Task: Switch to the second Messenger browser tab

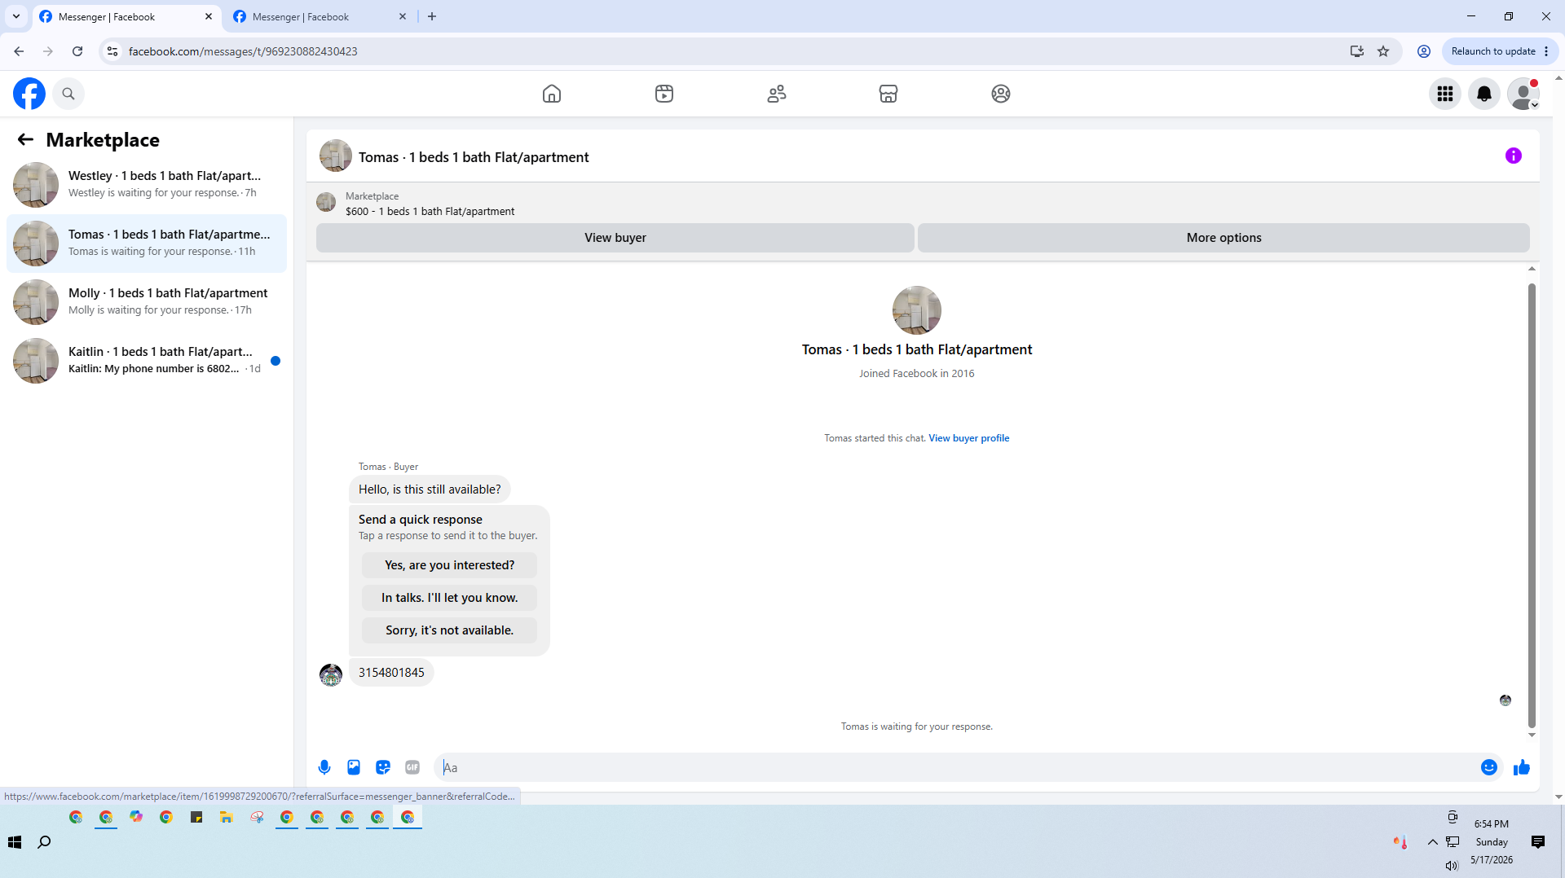Action: (318, 17)
